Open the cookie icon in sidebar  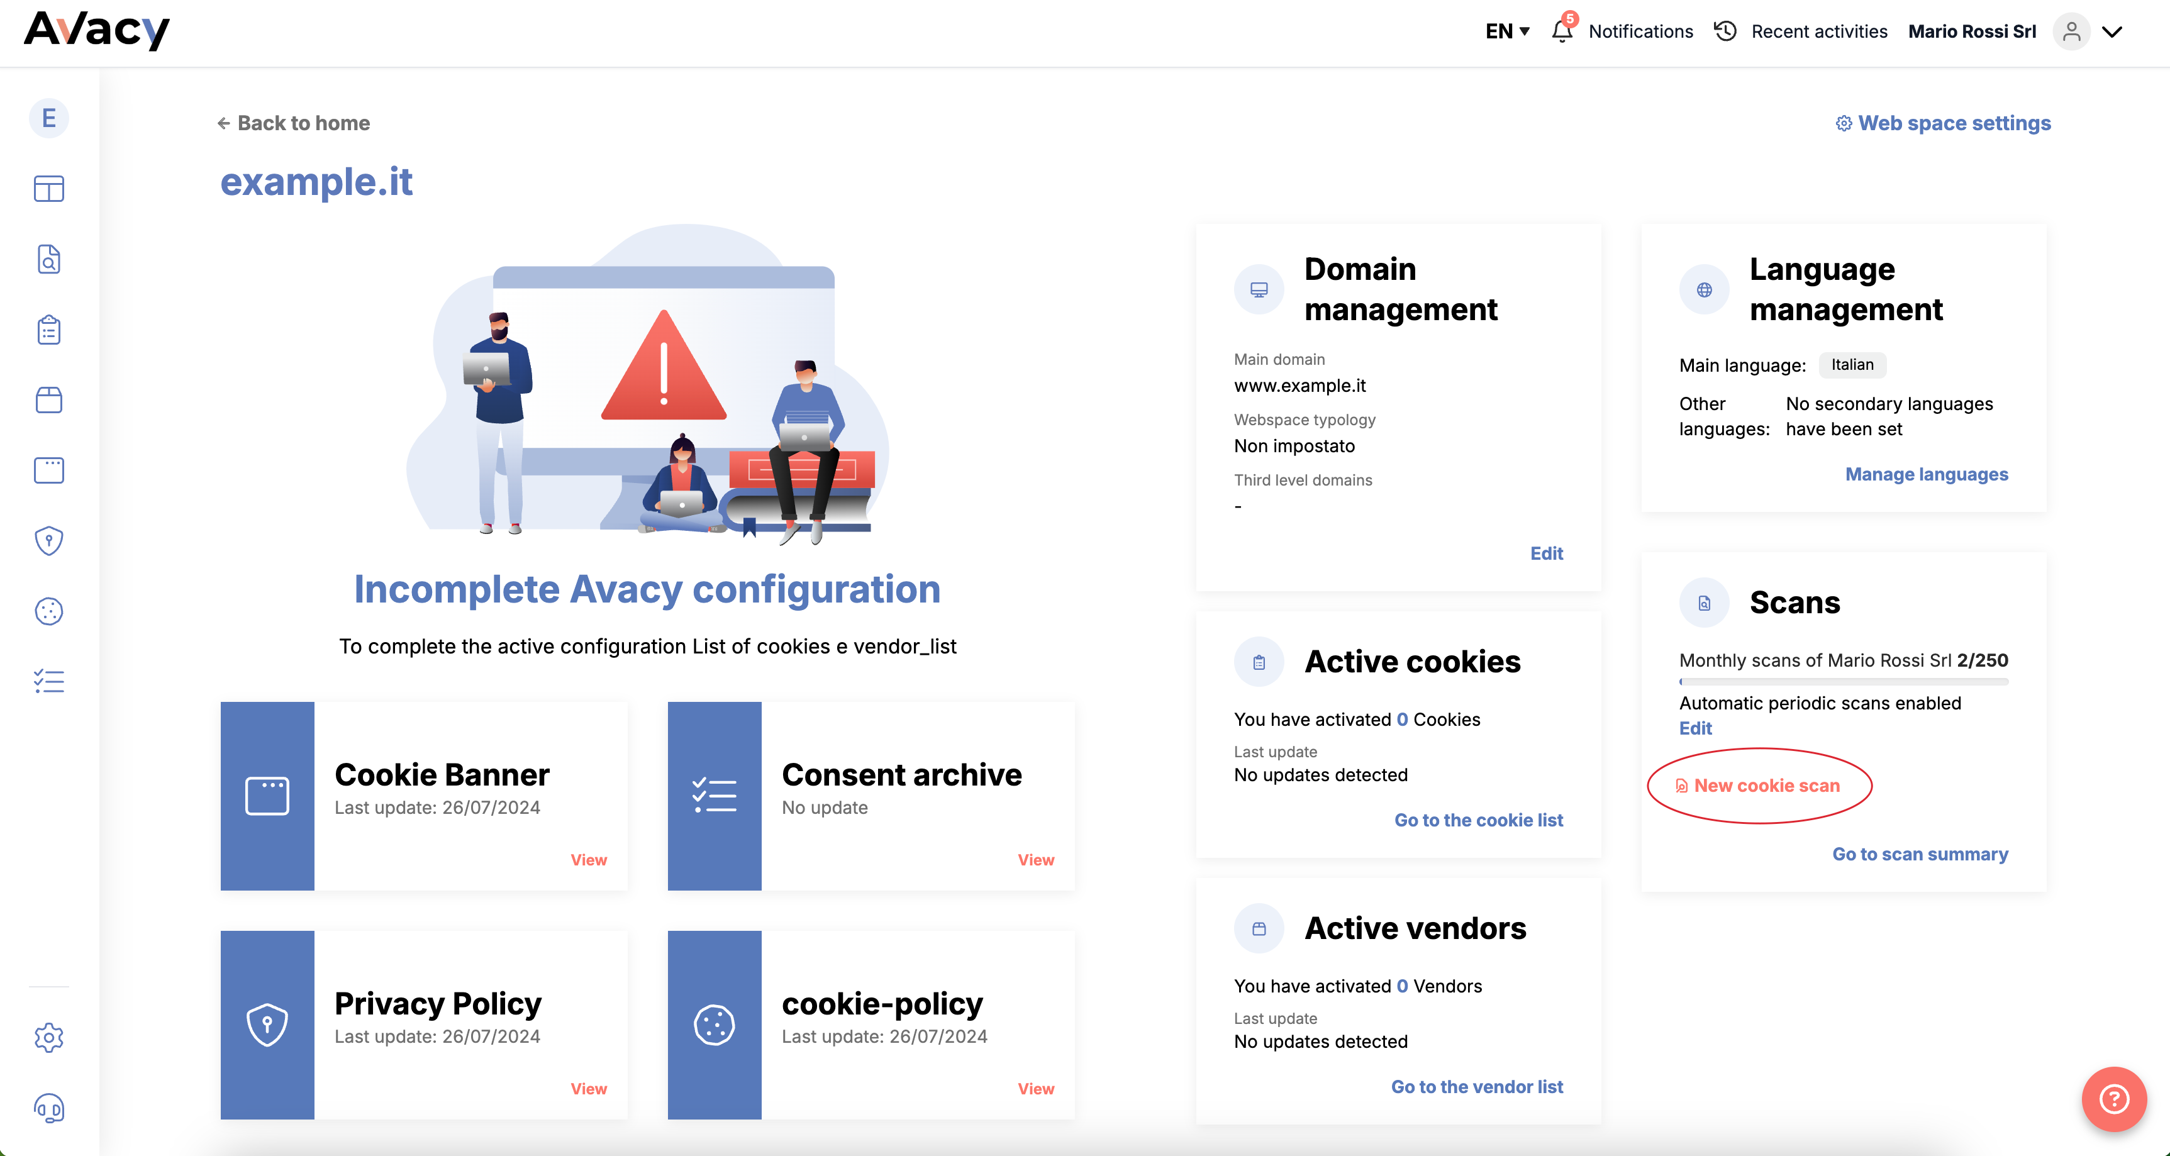coord(49,611)
